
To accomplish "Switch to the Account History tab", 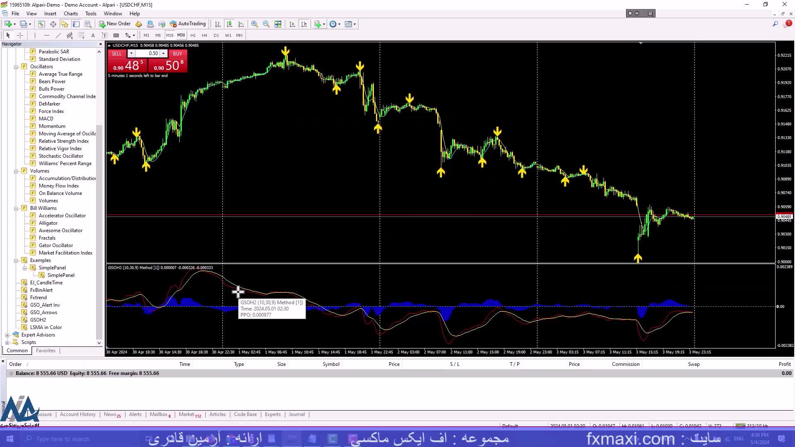I will click(77, 414).
